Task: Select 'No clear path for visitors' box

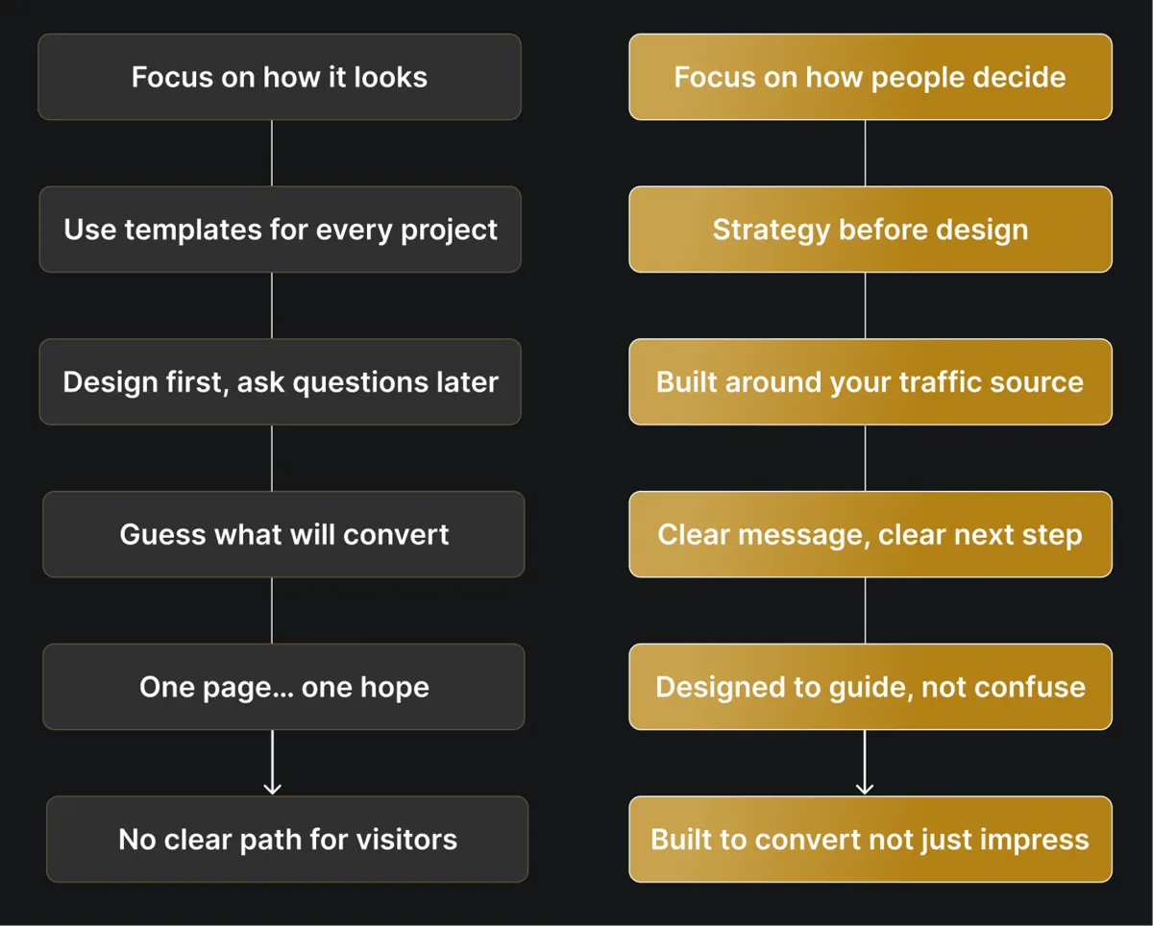Action: [x=287, y=839]
